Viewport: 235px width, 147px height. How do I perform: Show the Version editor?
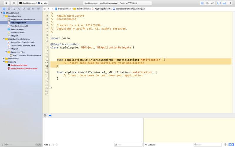click(212, 3)
